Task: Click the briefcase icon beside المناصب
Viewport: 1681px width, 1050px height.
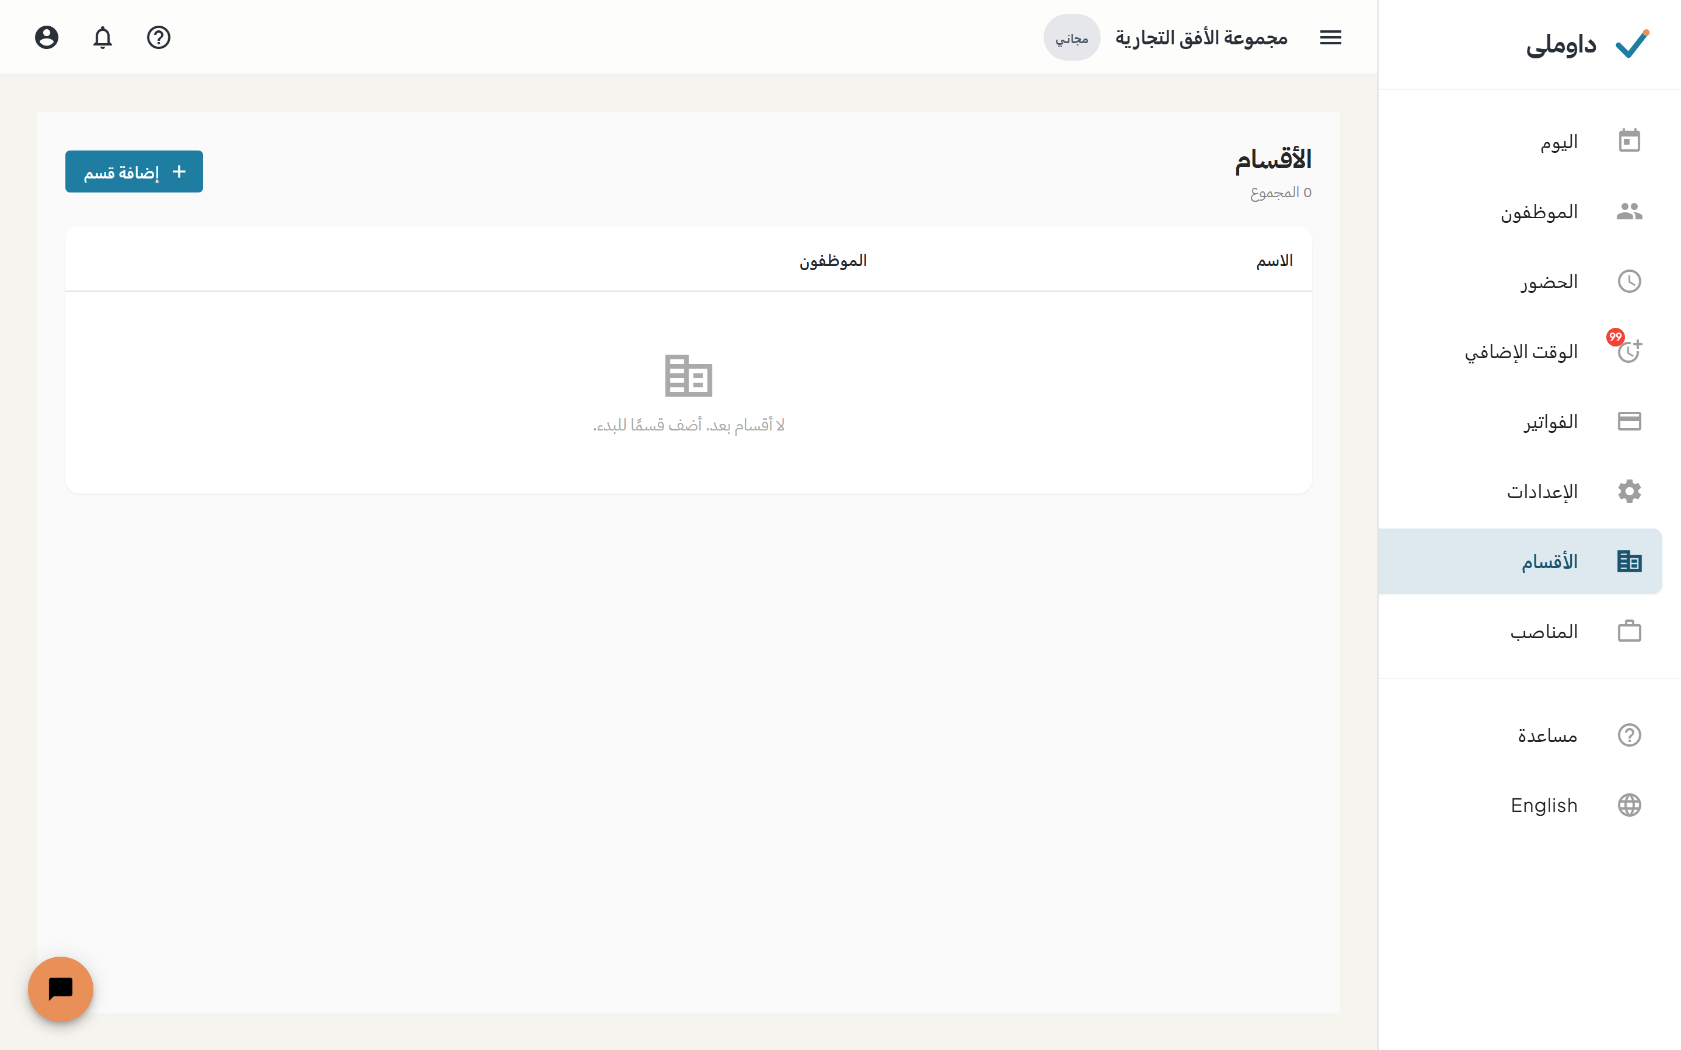Action: [x=1629, y=631]
